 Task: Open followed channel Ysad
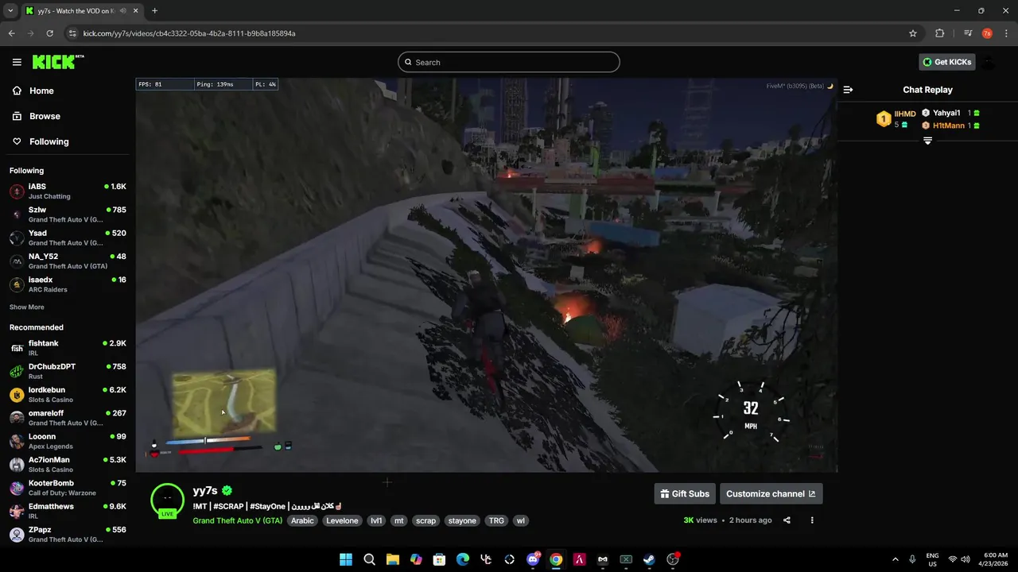68,238
